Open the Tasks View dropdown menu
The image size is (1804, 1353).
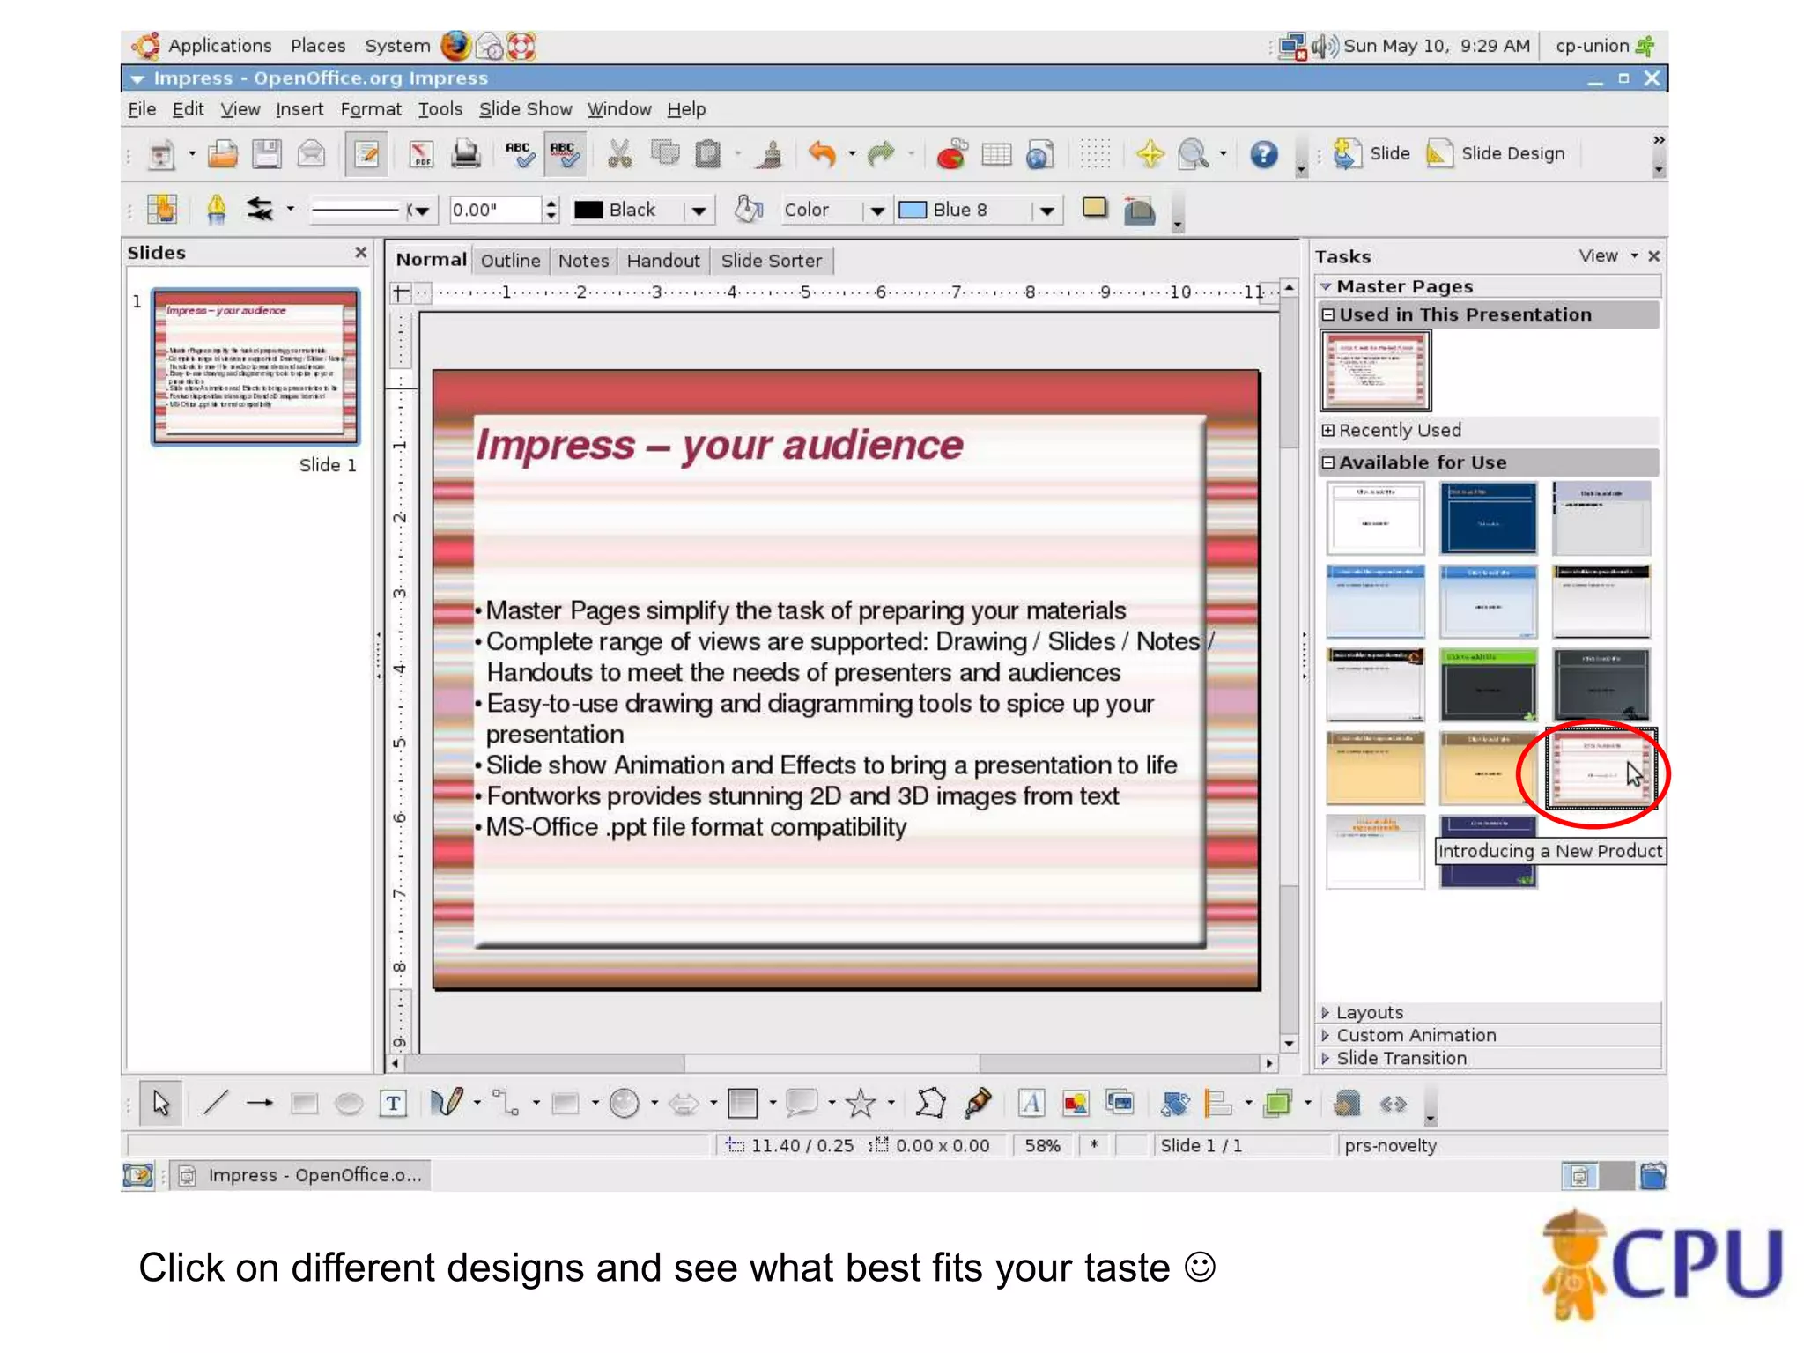(x=1608, y=255)
